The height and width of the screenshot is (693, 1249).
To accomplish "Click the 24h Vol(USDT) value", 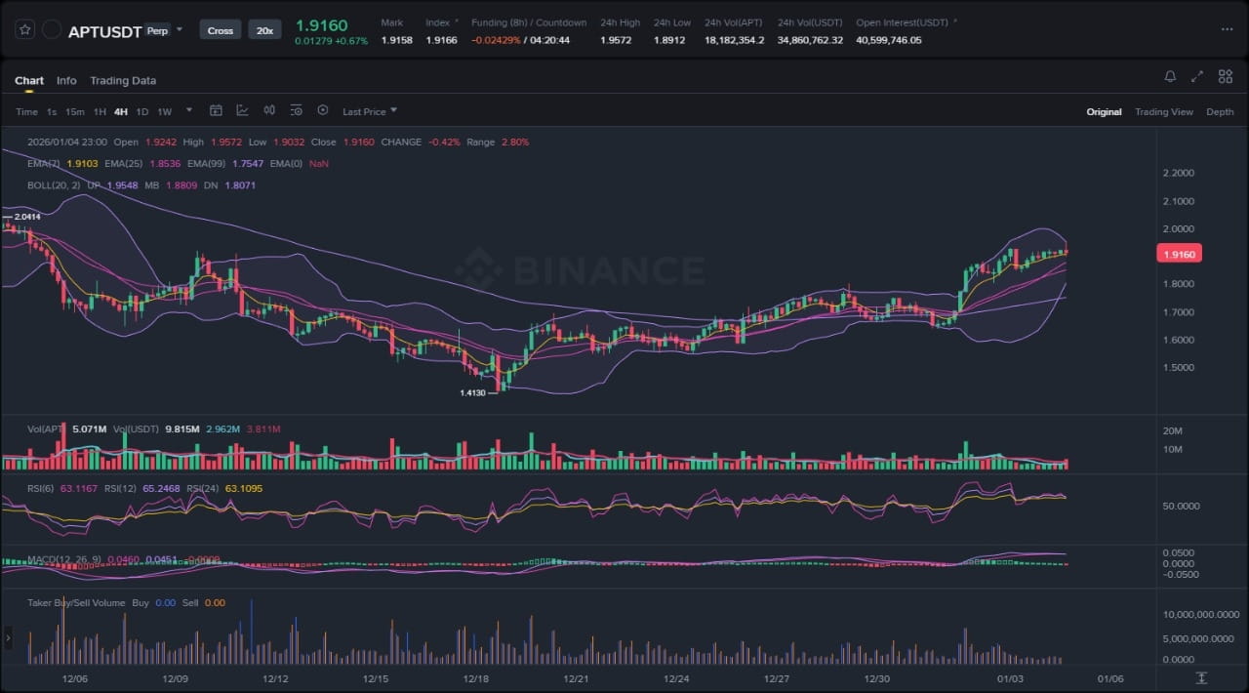I will click(x=810, y=40).
